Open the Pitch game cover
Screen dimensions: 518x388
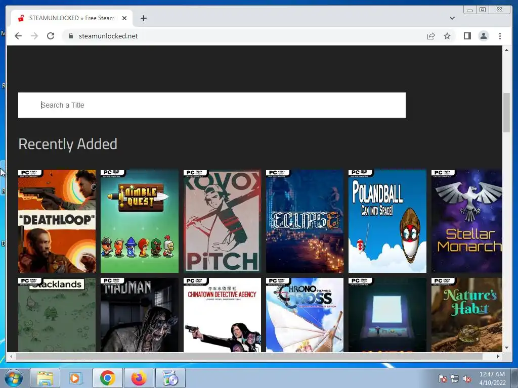pyautogui.click(x=222, y=221)
